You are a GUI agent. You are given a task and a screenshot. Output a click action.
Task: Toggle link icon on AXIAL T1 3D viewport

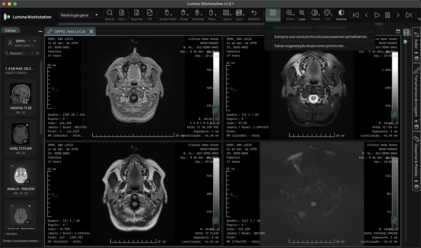coord(216,110)
